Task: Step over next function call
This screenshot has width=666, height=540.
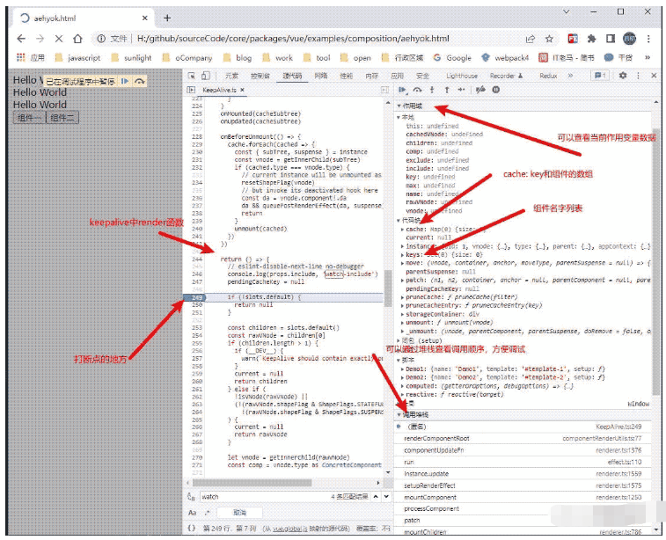Action: (x=418, y=90)
